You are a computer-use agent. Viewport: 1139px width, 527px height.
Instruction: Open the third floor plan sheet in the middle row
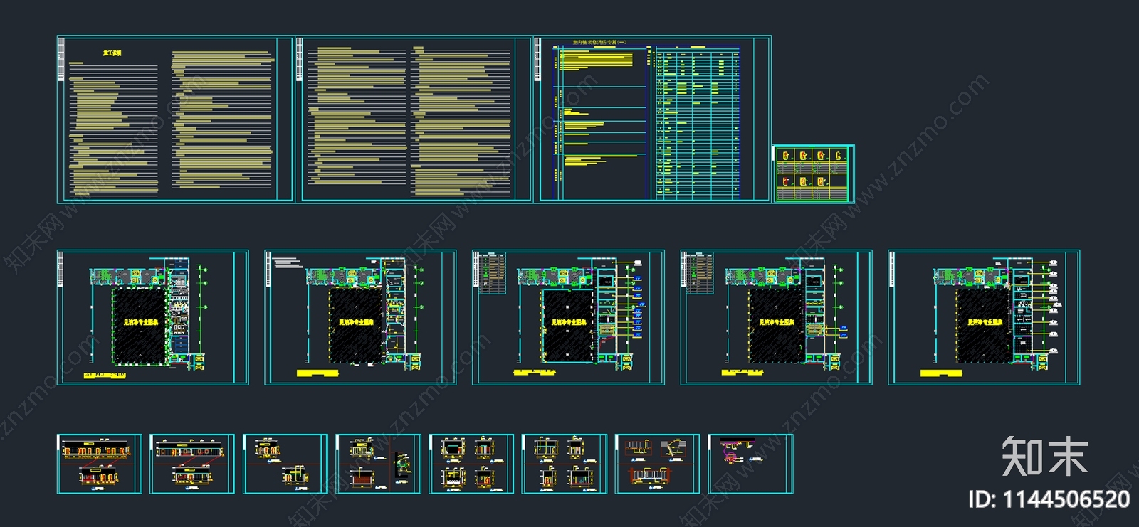568,317
